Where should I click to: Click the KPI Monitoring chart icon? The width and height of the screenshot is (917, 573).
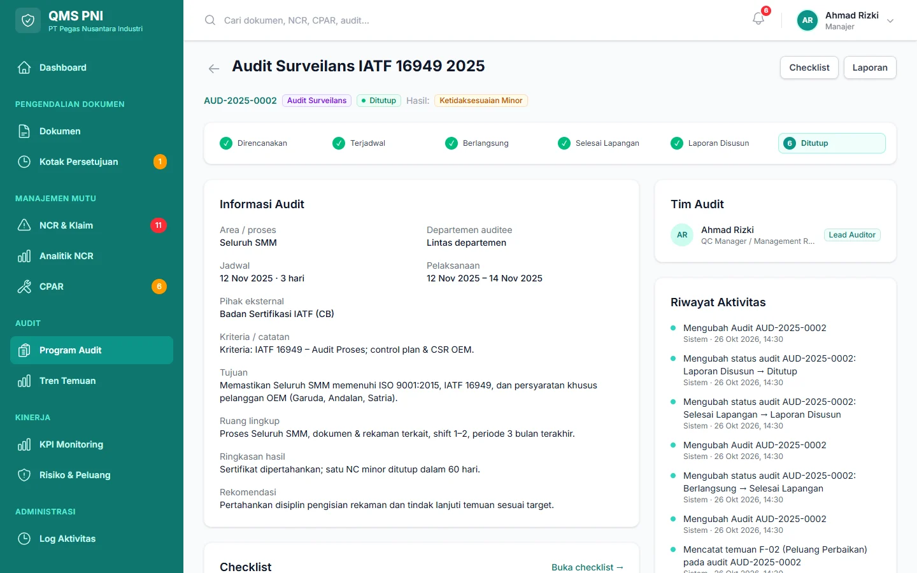tap(24, 444)
